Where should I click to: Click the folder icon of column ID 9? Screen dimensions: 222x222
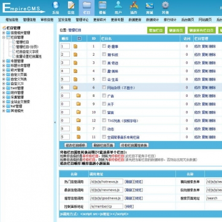[78, 104]
